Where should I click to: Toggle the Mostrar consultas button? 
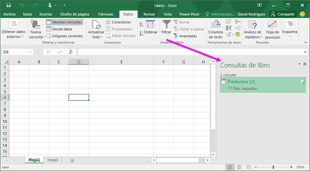click(x=65, y=22)
